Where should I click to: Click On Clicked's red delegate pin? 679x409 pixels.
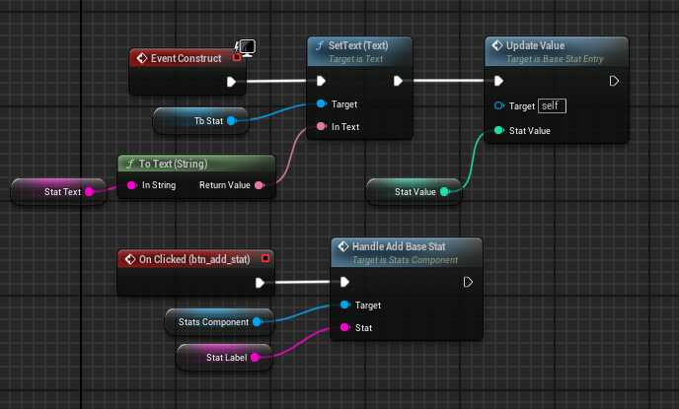click(265, 258)
